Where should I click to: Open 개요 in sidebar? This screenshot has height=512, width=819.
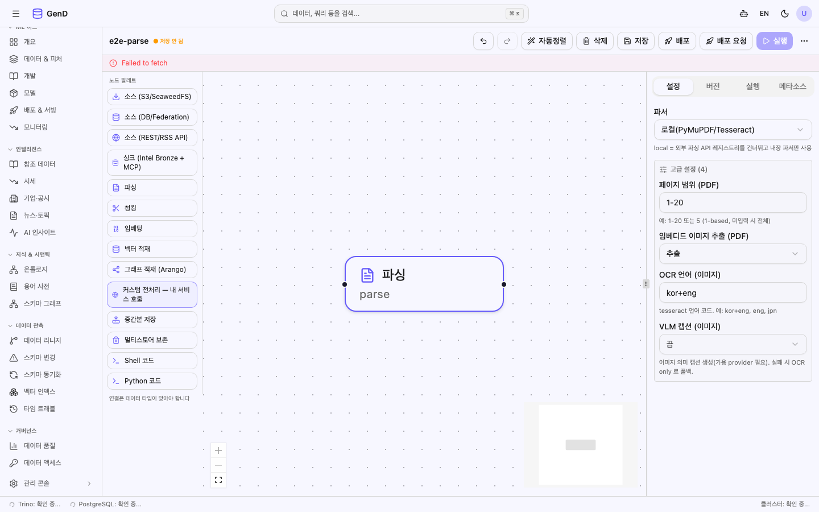(51, 42)
